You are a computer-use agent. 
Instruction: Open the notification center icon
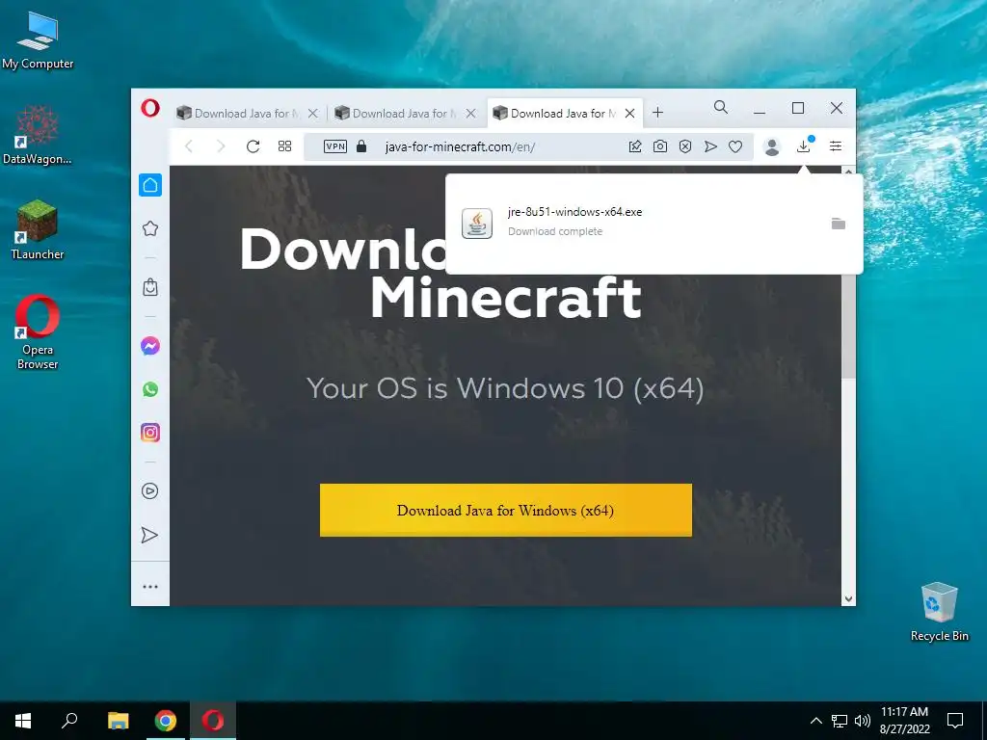955,721
